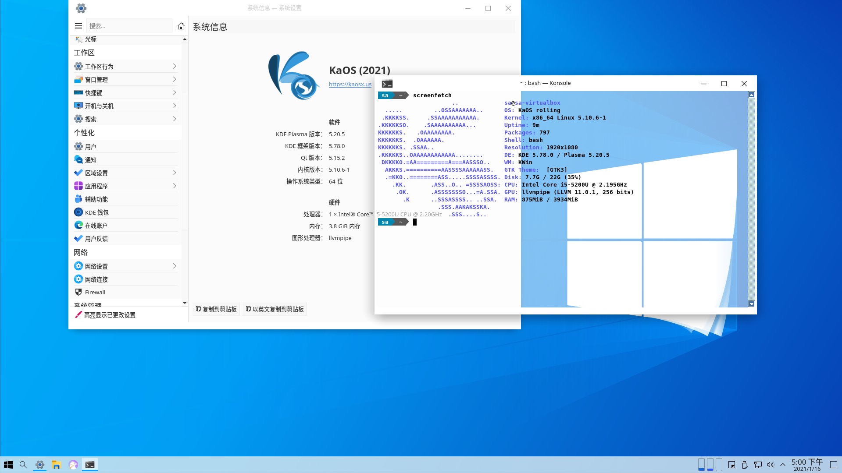The image size is (842, 473).
Task: Click the settings search input field
Action: [129, 26]
